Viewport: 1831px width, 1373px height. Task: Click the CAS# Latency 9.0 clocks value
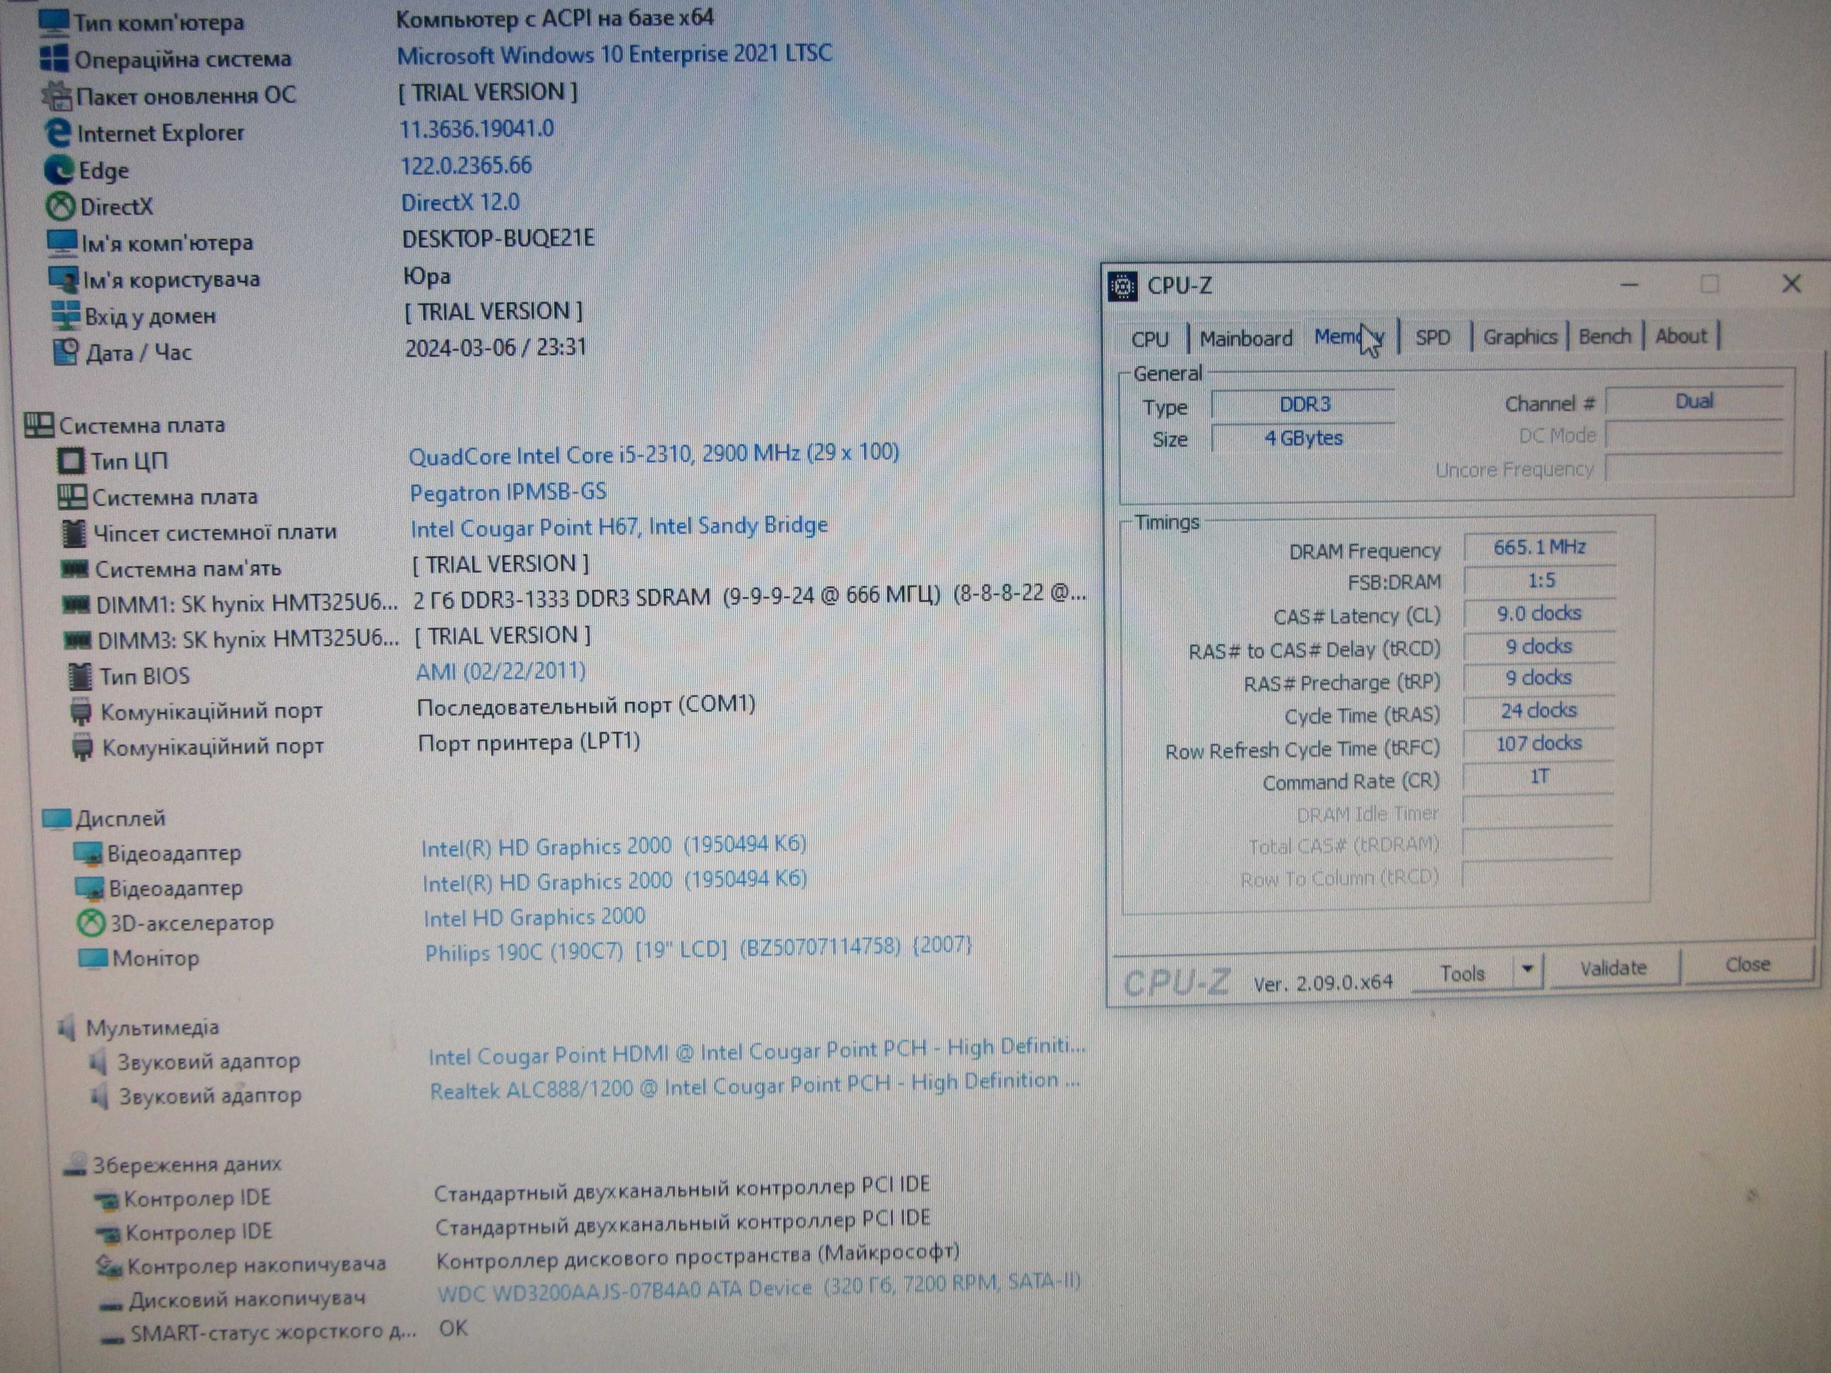1539,613
